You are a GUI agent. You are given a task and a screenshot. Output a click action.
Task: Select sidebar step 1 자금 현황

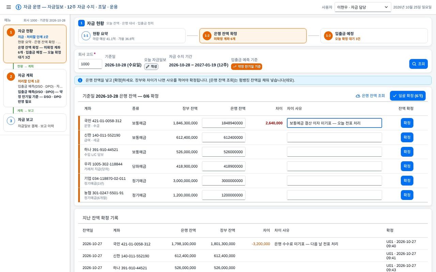35,44
